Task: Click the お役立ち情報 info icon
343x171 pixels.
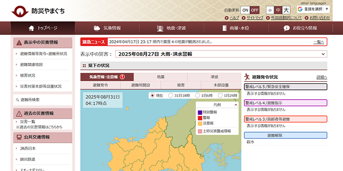Action: [x=286, y=28]
